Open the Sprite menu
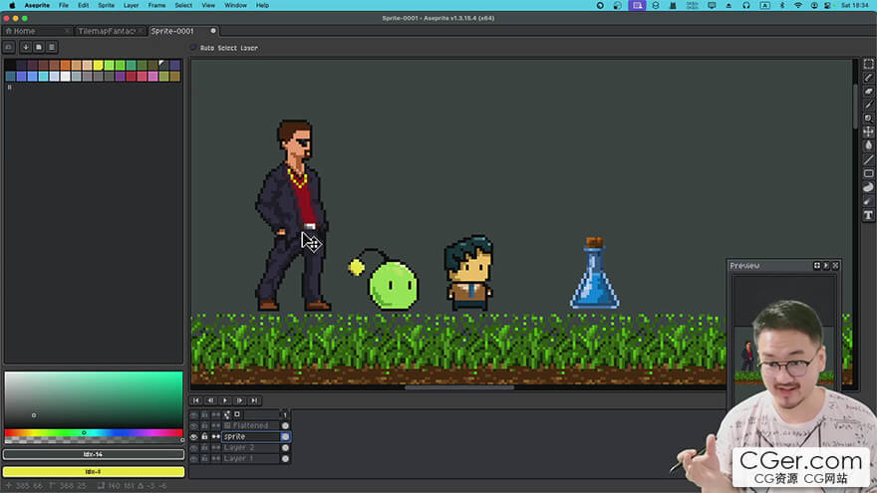 pos(106,5)
